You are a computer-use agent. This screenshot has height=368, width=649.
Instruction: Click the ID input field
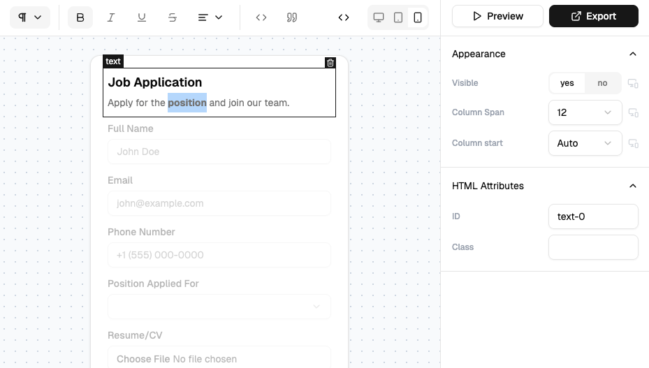[593, 216]
